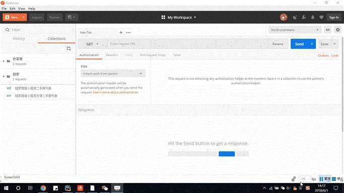This screenshot has height=193, width=344.
Task: Open the Code link
Action: [335, 56]
